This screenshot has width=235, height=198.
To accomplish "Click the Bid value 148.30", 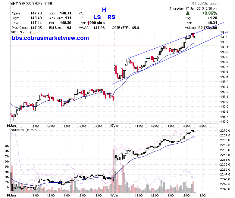I will (66, 23).
